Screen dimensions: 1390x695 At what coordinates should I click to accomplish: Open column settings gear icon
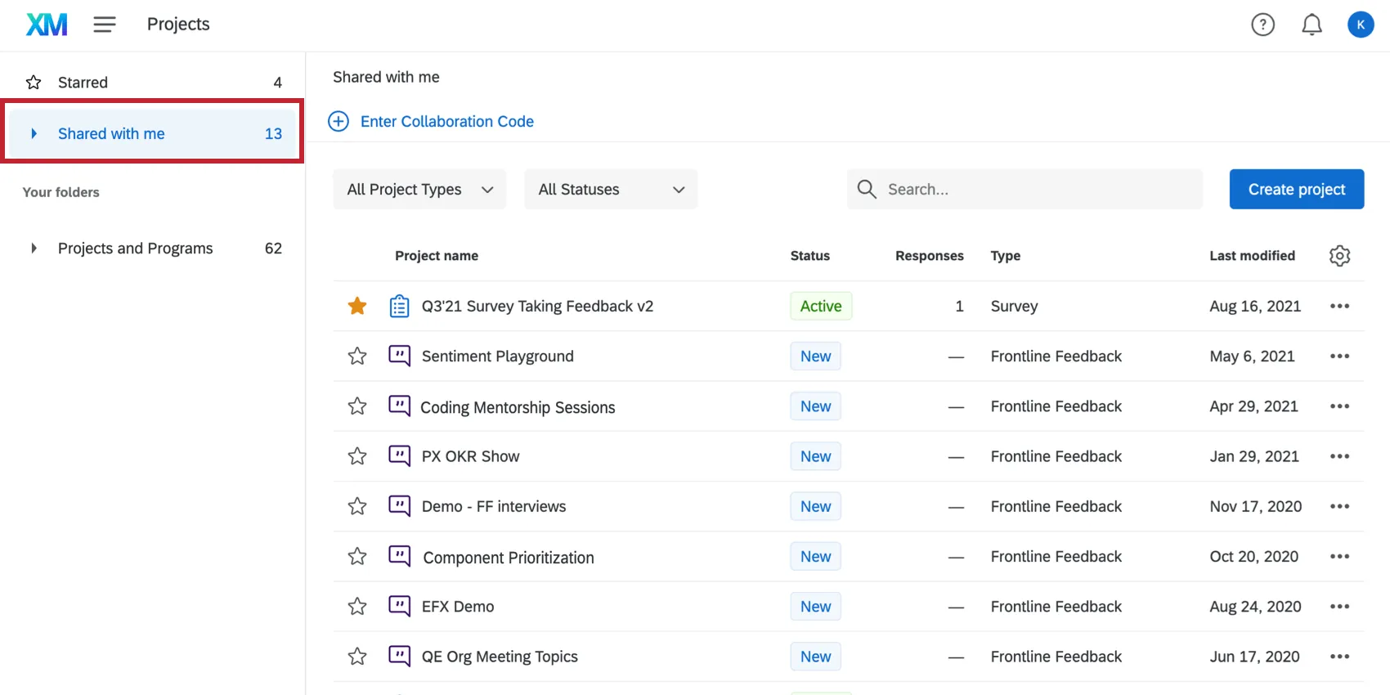pos(1339,256)
